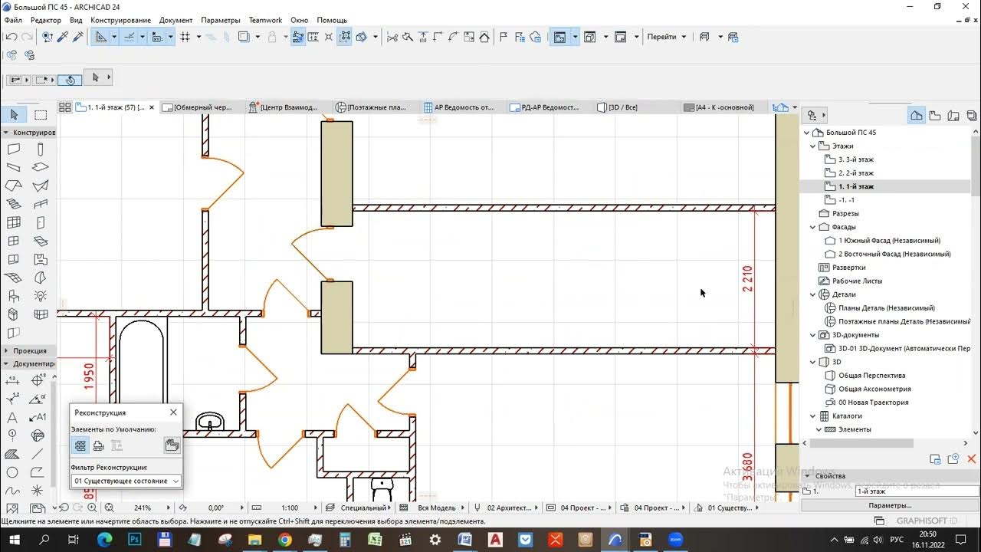
Task: Open Photoshop from the Windows taskbar
Action: click(x=134, y=540)
